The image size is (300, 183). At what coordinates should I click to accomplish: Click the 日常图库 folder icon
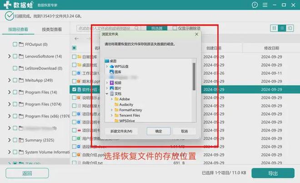[80, 57]
